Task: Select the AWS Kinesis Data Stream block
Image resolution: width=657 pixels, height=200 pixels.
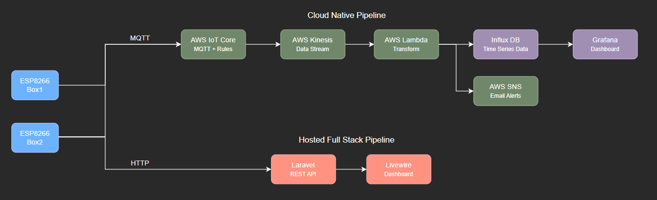Action: (x=313, y=44)
